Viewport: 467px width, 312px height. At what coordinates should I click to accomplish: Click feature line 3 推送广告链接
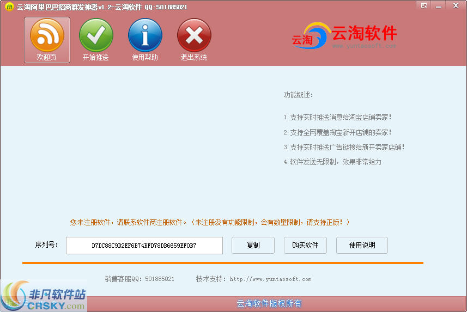344,147
